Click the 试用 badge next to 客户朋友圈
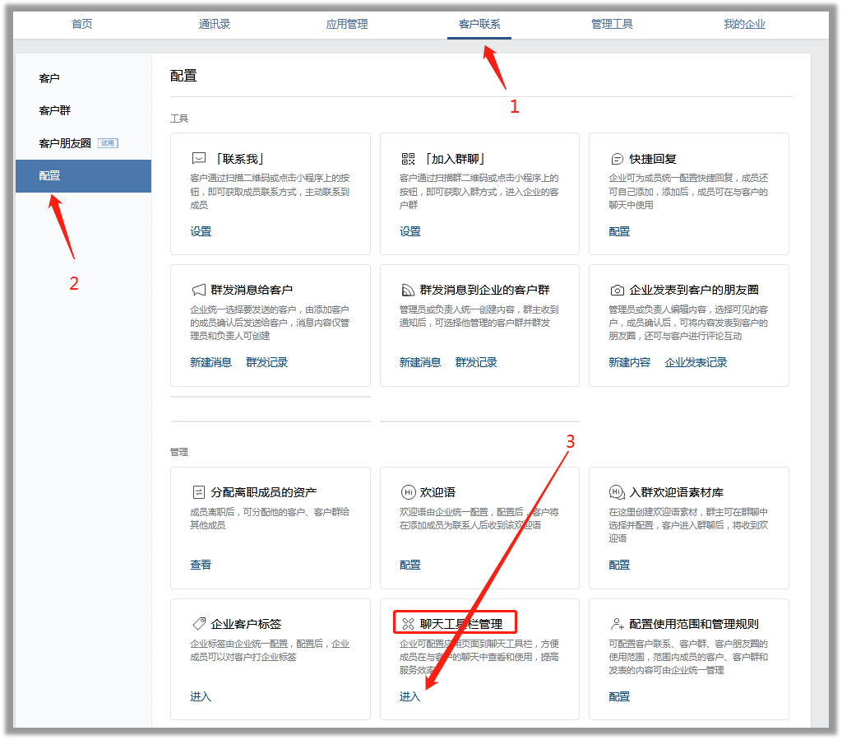The height and width of the screenshot is (740, 842). 108,143
